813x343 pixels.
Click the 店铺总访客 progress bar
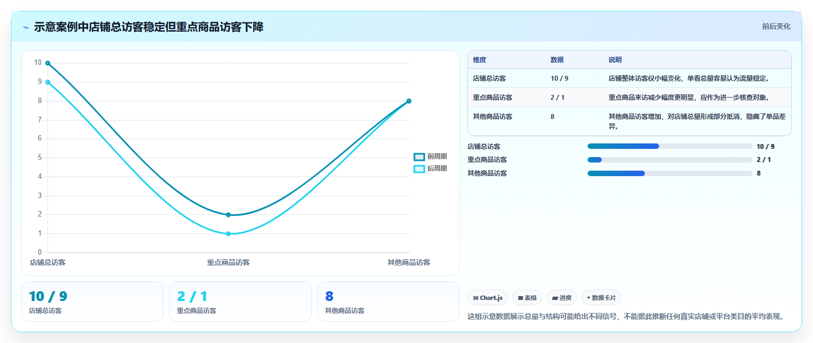[669, 146]
